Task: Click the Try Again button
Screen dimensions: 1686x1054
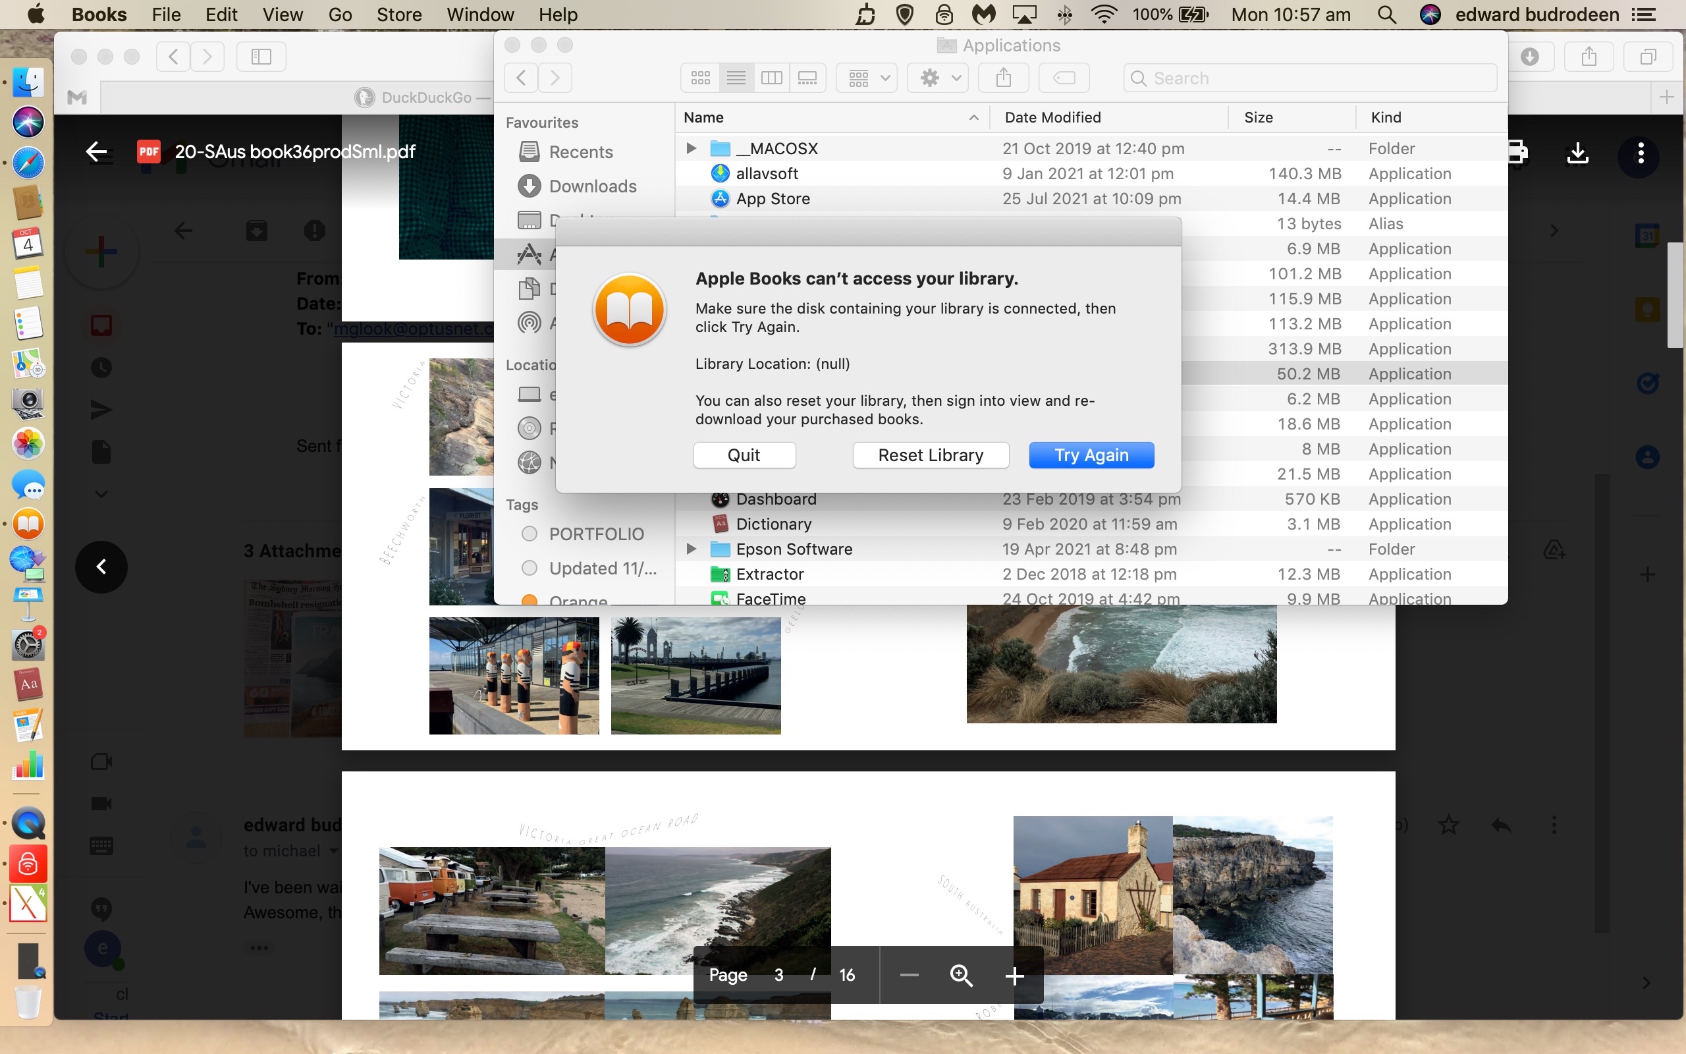Action: pos(1091,455)
